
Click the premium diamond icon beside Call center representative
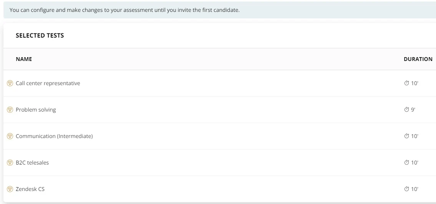(x=10, y=83)
